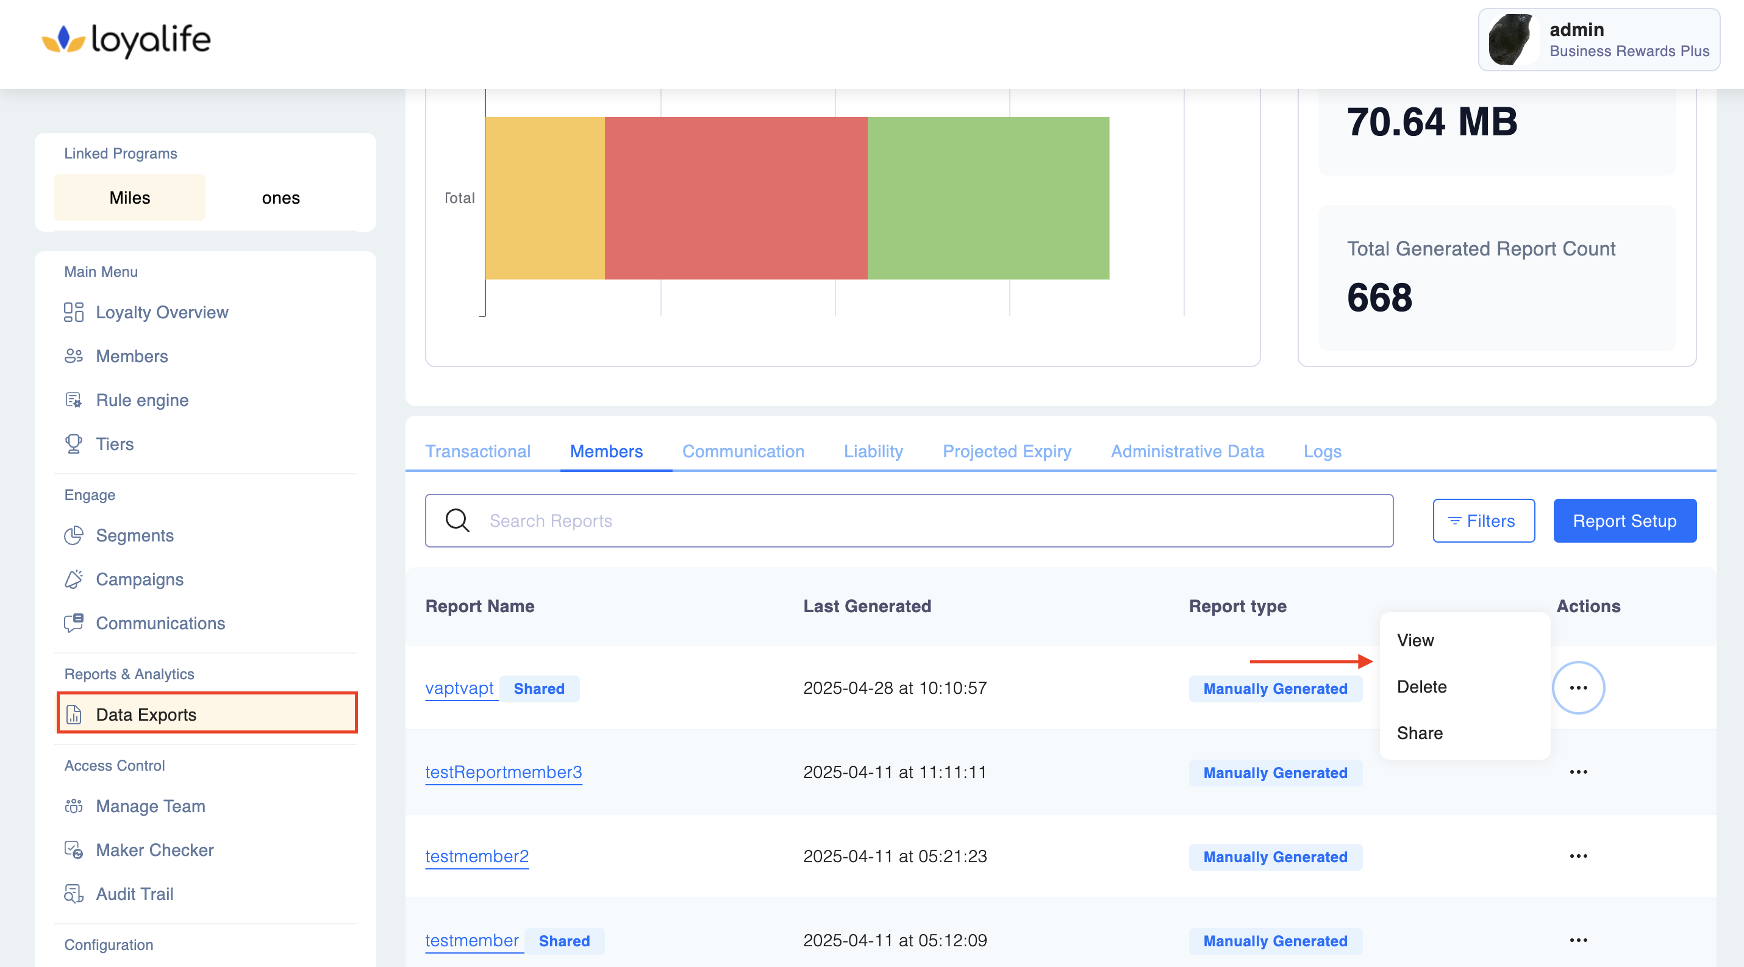Viewport: 1744px width, 967px height.
Task: Switch linked program to Miles
Action: click(x=129, y=198)
